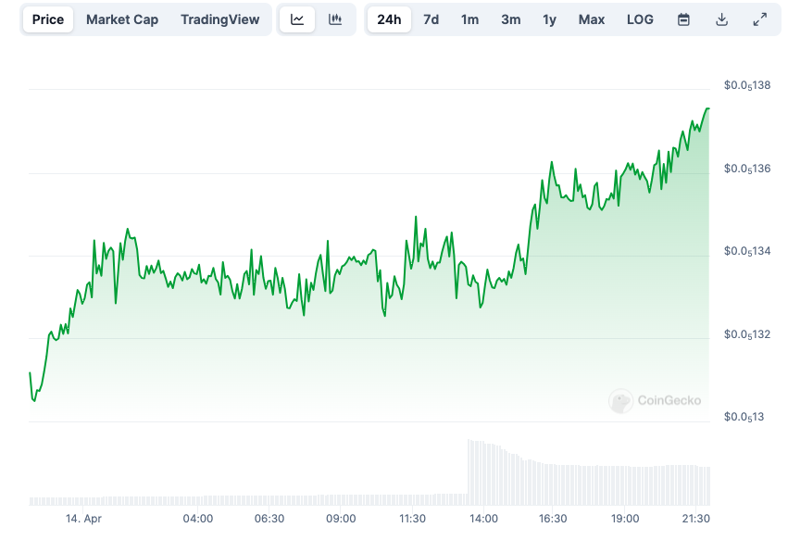Toggle LOG scale on chart
Screen dimensions: 788x540
pyautogui.click(x=640, y=19)
